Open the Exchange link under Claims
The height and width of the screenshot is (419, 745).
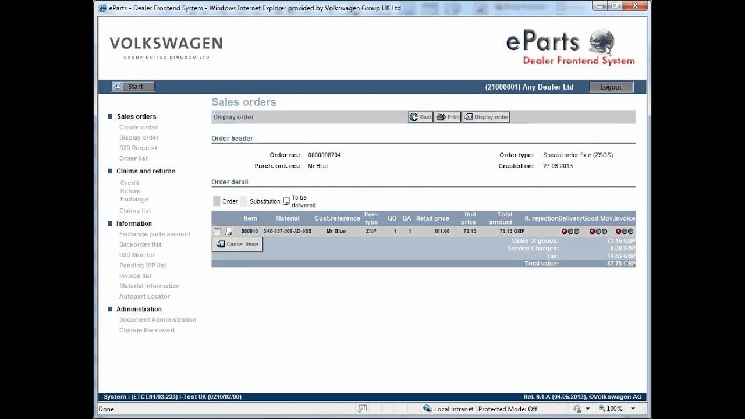pyautogui.click(x=134, y=199)
